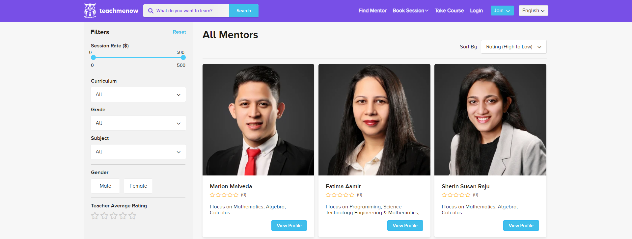Expand the Grade dropdown
Viewport: 632px width, 239px height.
pyautogui.click(x=138, y=123)
